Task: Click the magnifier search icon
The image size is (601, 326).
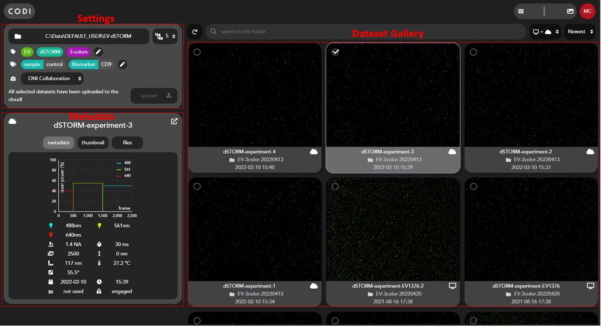Action: point(213,31)
